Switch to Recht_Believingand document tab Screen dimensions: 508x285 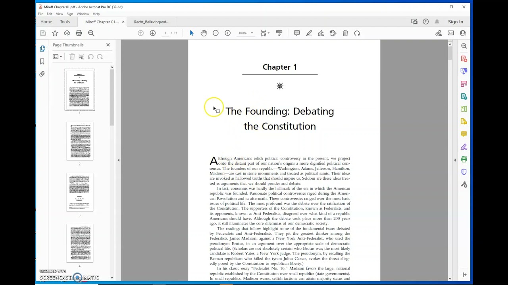(151, 22)
